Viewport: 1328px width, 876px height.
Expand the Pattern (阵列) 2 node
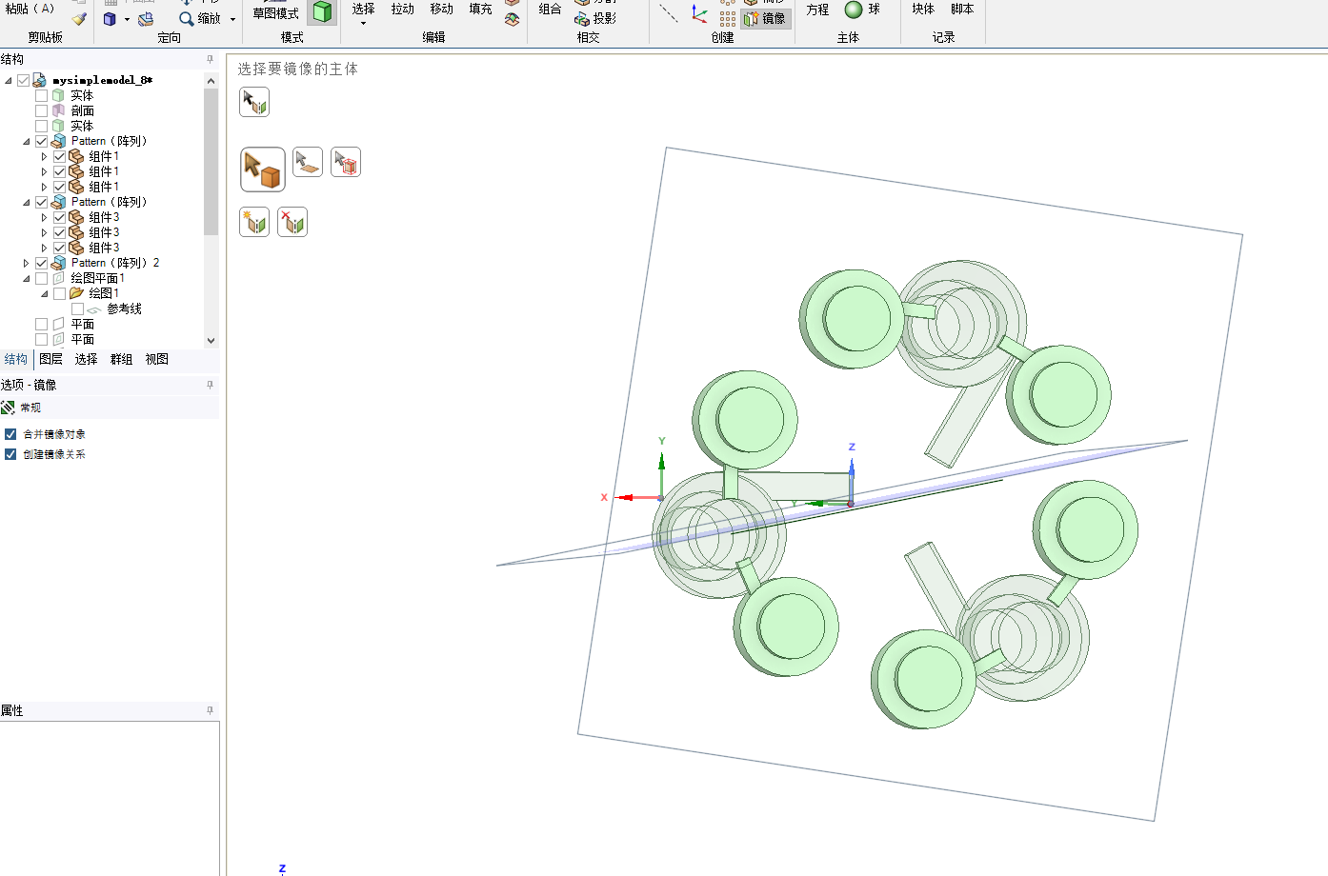(26, 262)
